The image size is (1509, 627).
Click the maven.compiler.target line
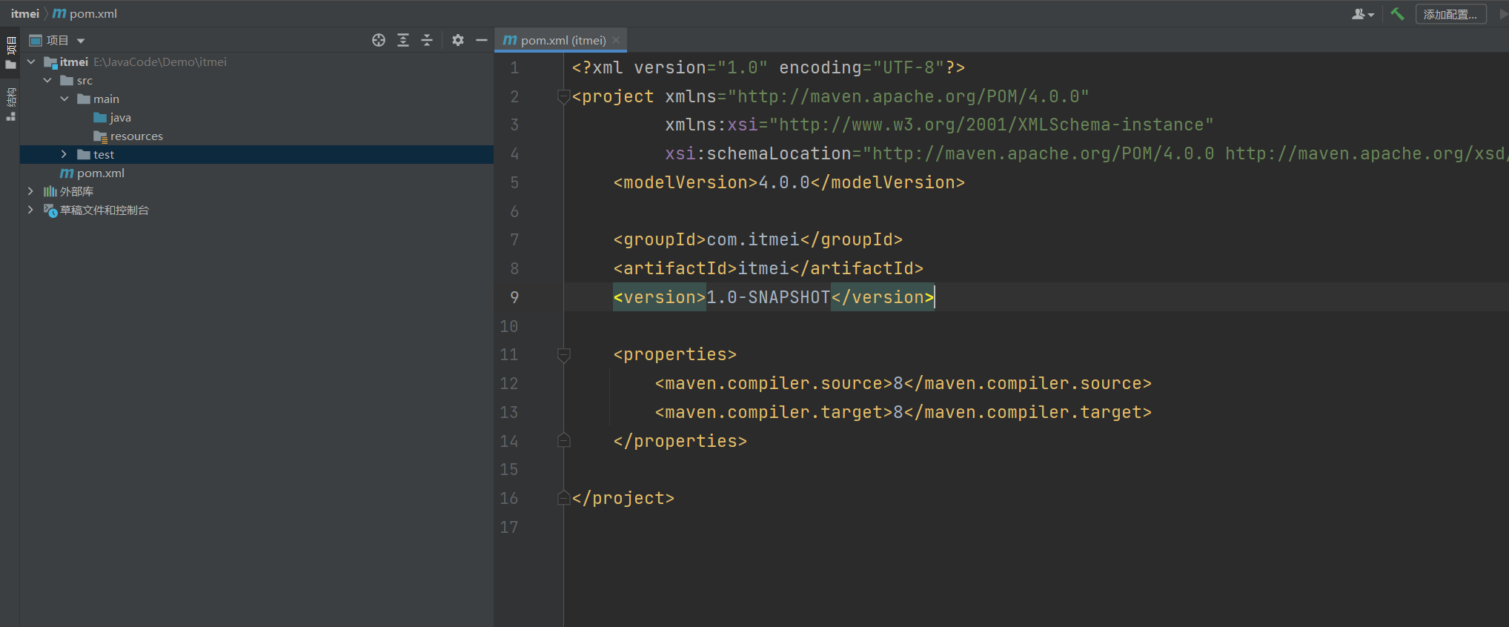pos(903,412)
